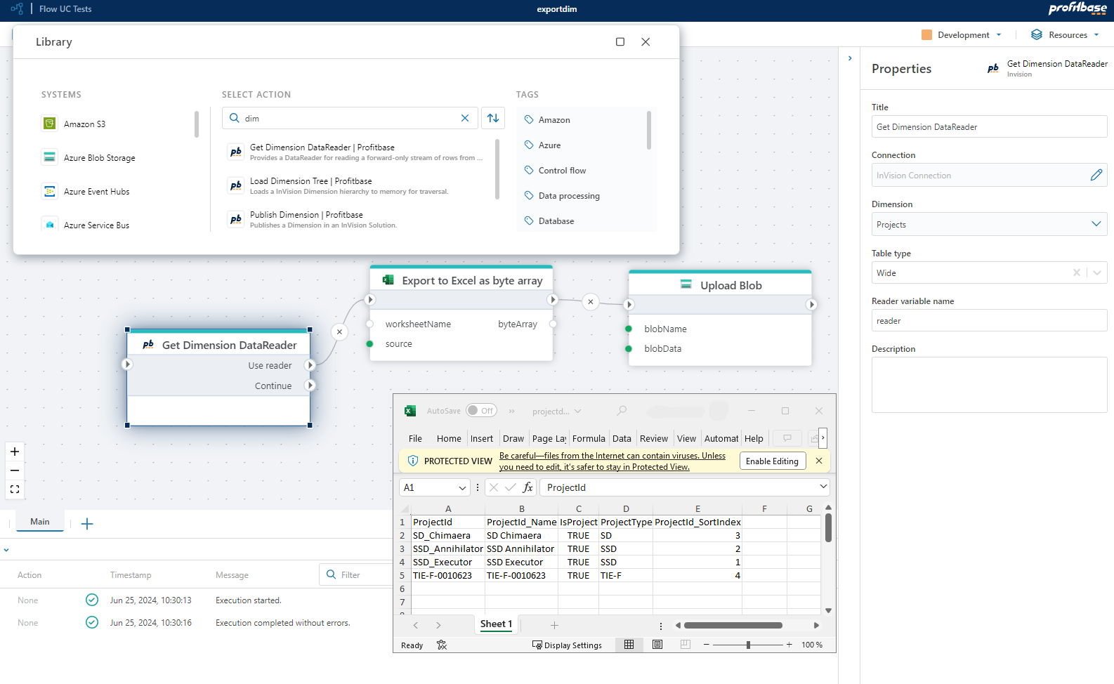The height and width of the screenshot is (684, 1114).
Task: Switch Excel to Page Layout view
Action: coord(657,645)
